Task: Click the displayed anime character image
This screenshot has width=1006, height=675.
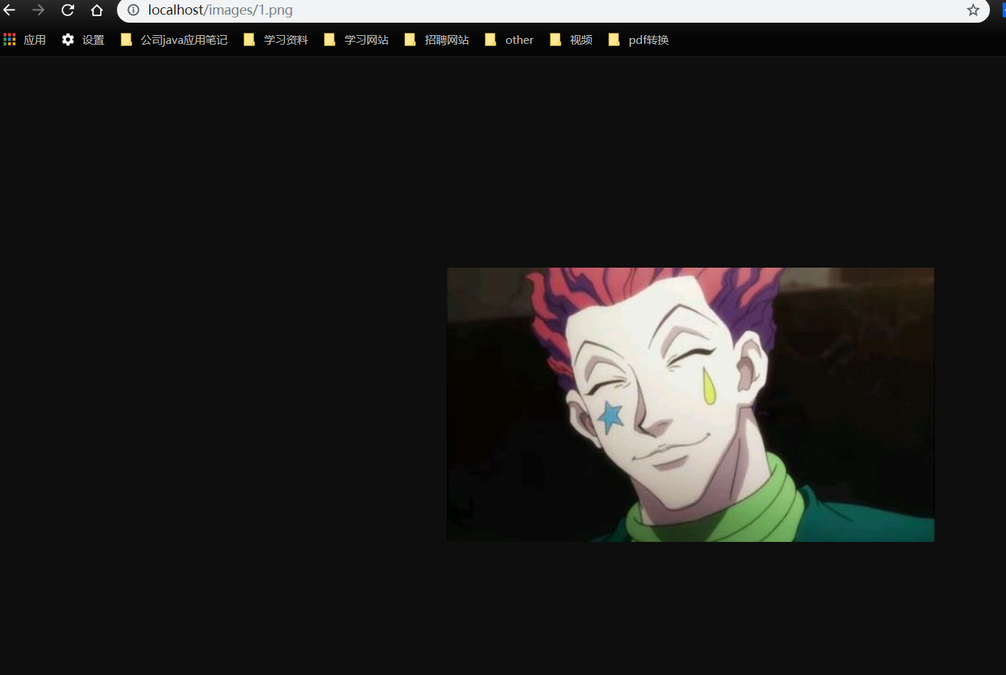Action: tap(690, 404)
